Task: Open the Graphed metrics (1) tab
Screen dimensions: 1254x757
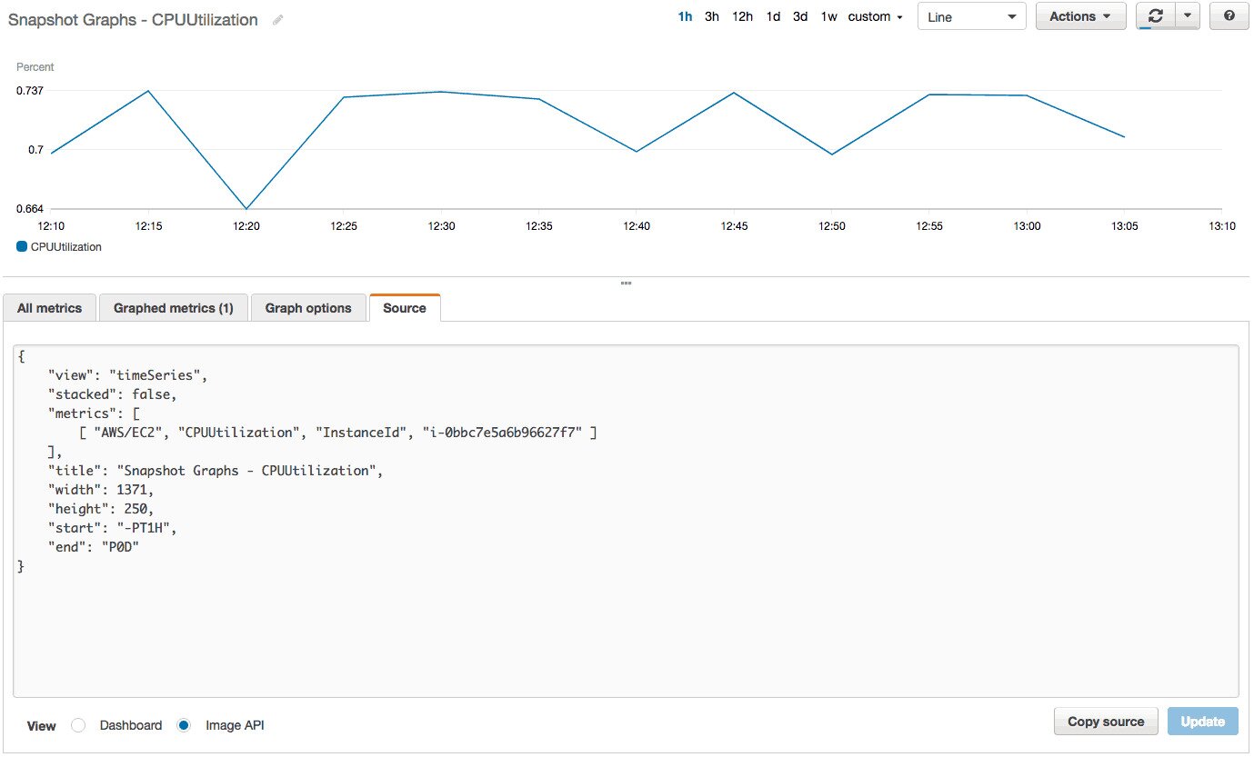Action: [173, 308]
